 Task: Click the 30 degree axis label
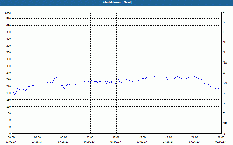(x=9, y=127)
